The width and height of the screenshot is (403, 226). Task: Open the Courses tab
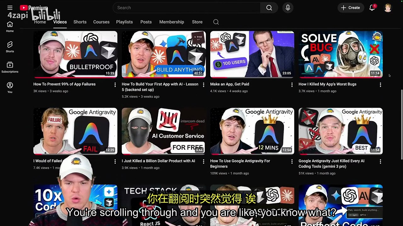pyautogui.click(x=101, y=22)
